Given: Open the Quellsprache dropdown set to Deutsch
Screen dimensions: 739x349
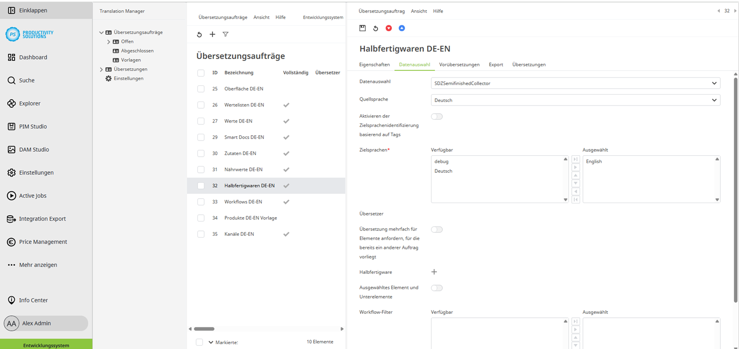Looking at the screenshot, I should pos(575,99).
